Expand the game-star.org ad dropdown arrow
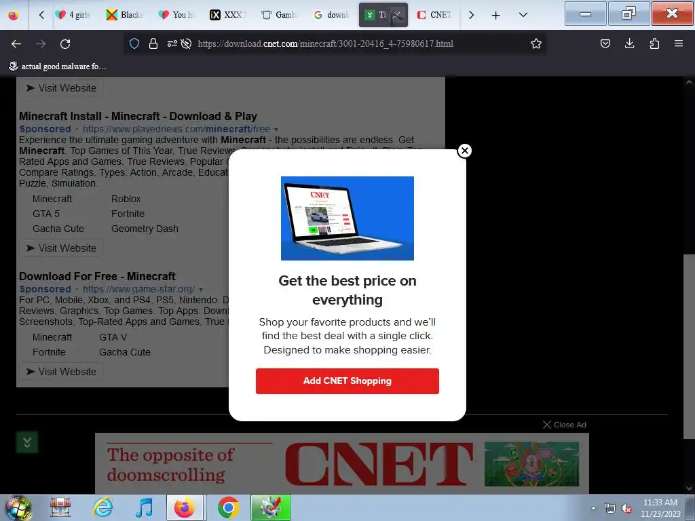The width and height of the screenshot is (695, 521). pos(201,289)
